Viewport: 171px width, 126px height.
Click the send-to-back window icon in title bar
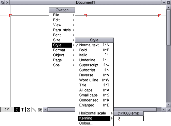pos(3,3)
